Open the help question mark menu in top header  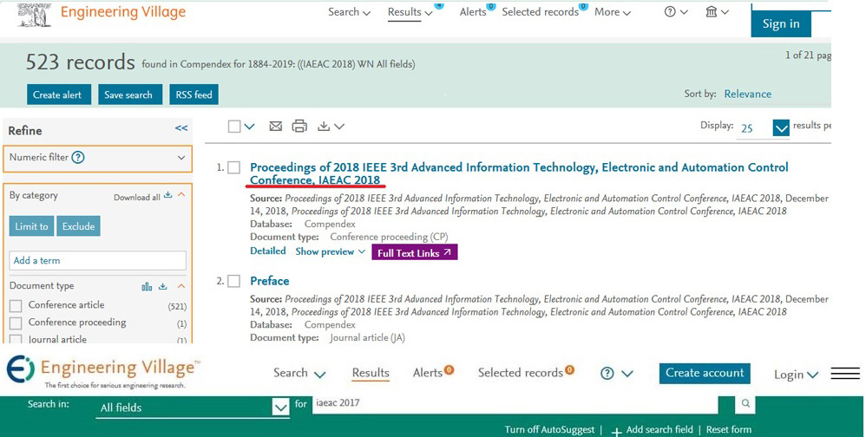[x=675, y=12]
